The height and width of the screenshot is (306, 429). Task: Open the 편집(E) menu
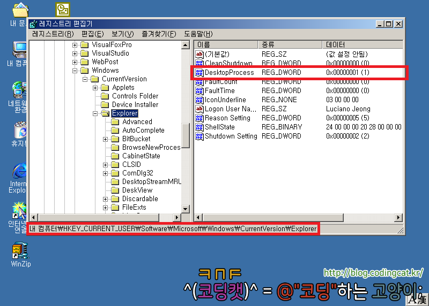tap(93, 34)
